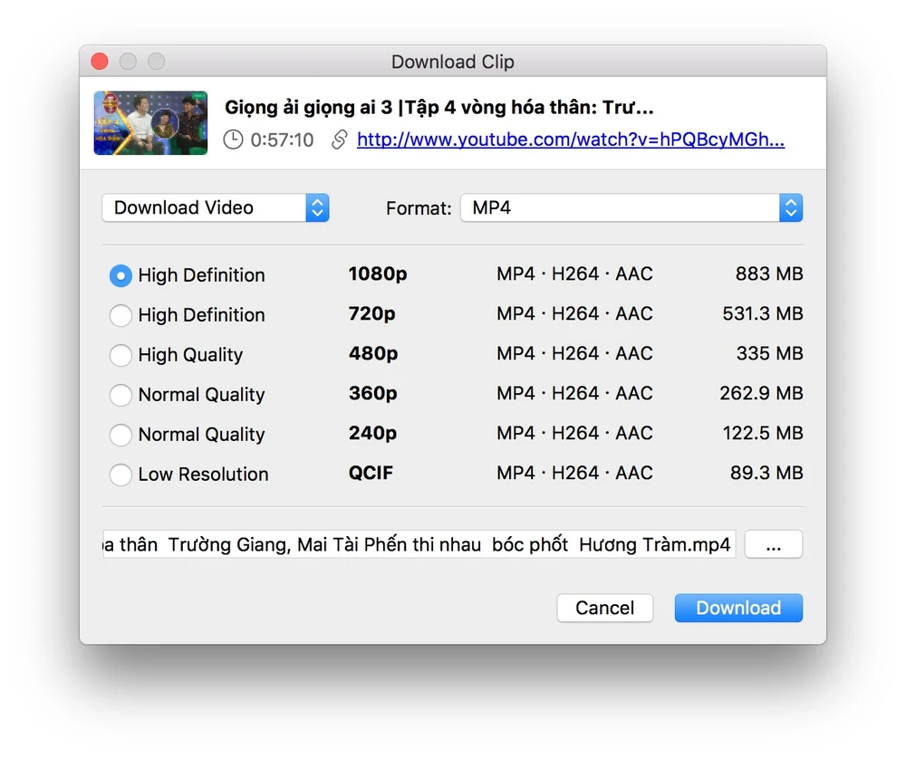
Task: Pick the 240p Normal Quality radio button
Action: (120, 435)
